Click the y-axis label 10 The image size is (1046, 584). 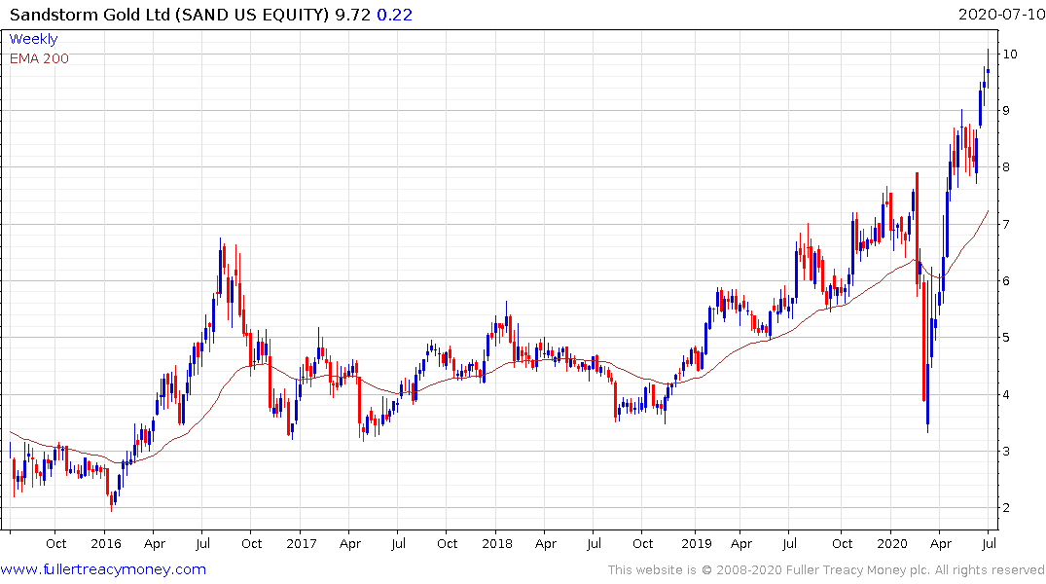coord(1010,55)
